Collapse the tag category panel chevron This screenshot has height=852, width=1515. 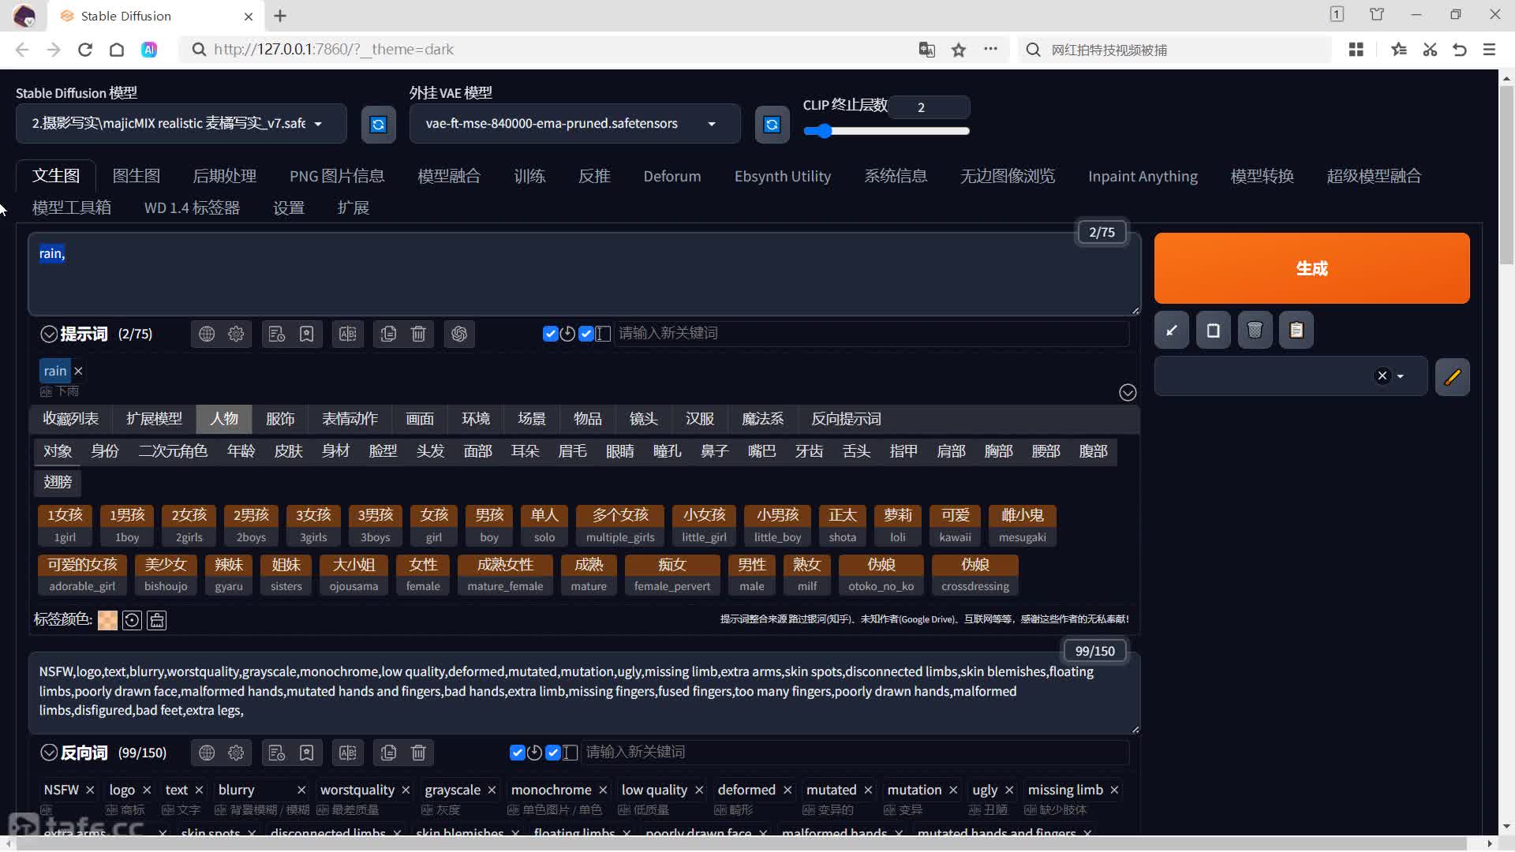pos(1128,393)
